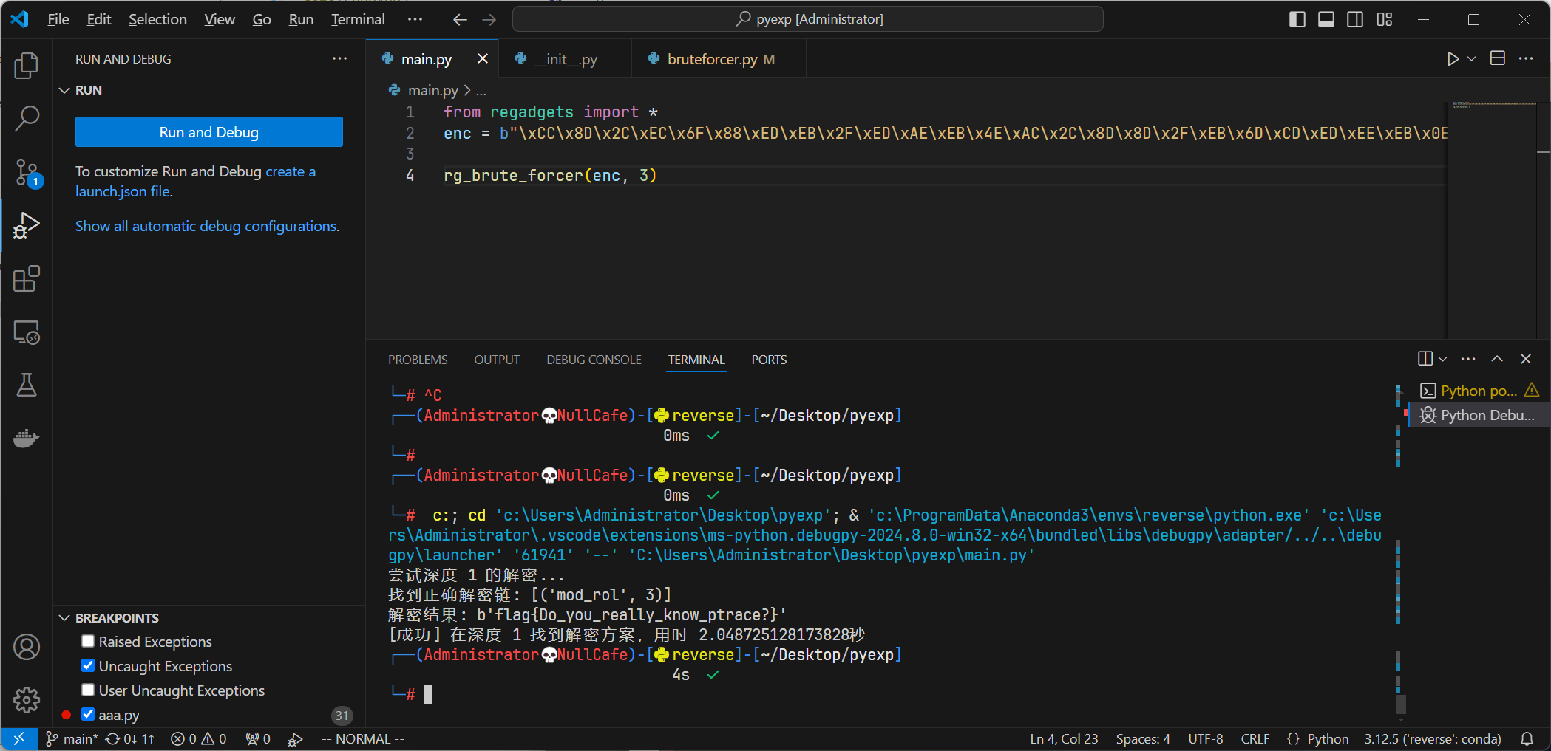Open the Selection menu
This screenshot has height=751, width=1551.
pos(157,19)
